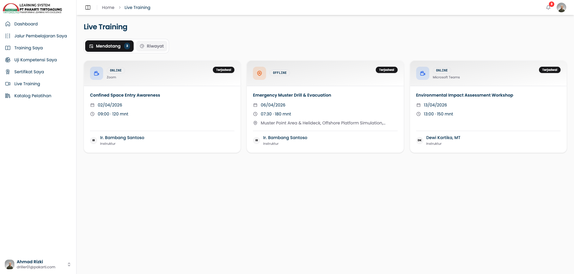The image size is (574, 274).
Task: Open the notifications bell
Action: coord(548,7)
